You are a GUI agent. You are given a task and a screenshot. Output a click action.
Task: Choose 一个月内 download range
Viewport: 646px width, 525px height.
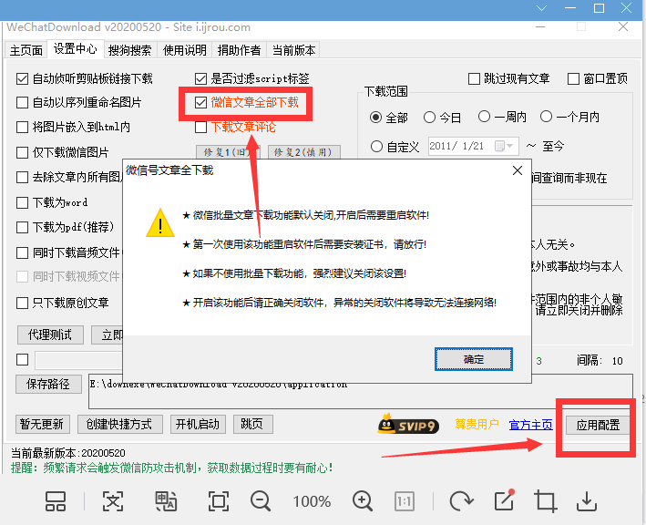pyautogui.click(x=546, y=117)
